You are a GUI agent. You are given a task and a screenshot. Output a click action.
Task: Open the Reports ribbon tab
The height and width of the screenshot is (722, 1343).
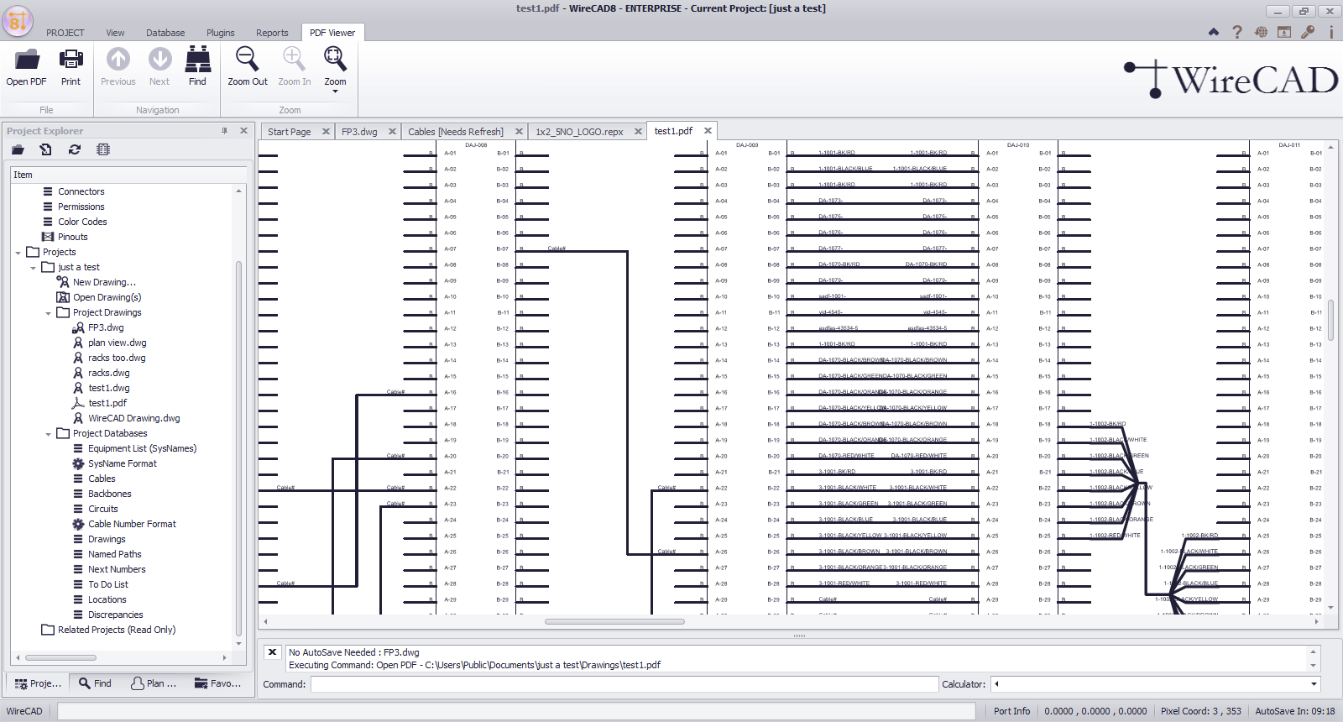point(272,33)
